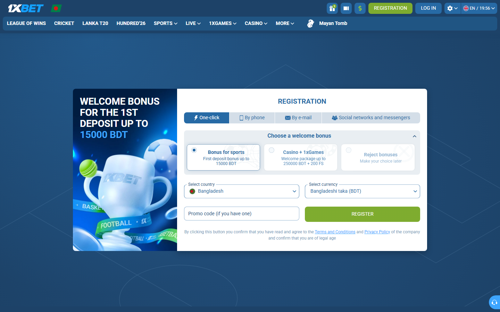Click the phone icon in By phone tab
This screenshot has width=500, height=312.
(241, 118)
